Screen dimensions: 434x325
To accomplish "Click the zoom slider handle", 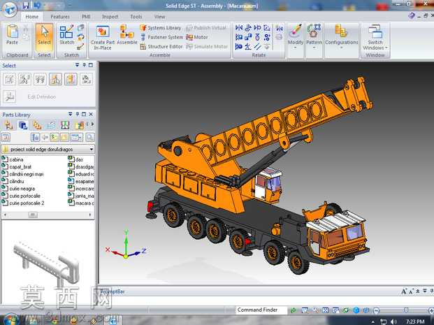I will (406, 310).
